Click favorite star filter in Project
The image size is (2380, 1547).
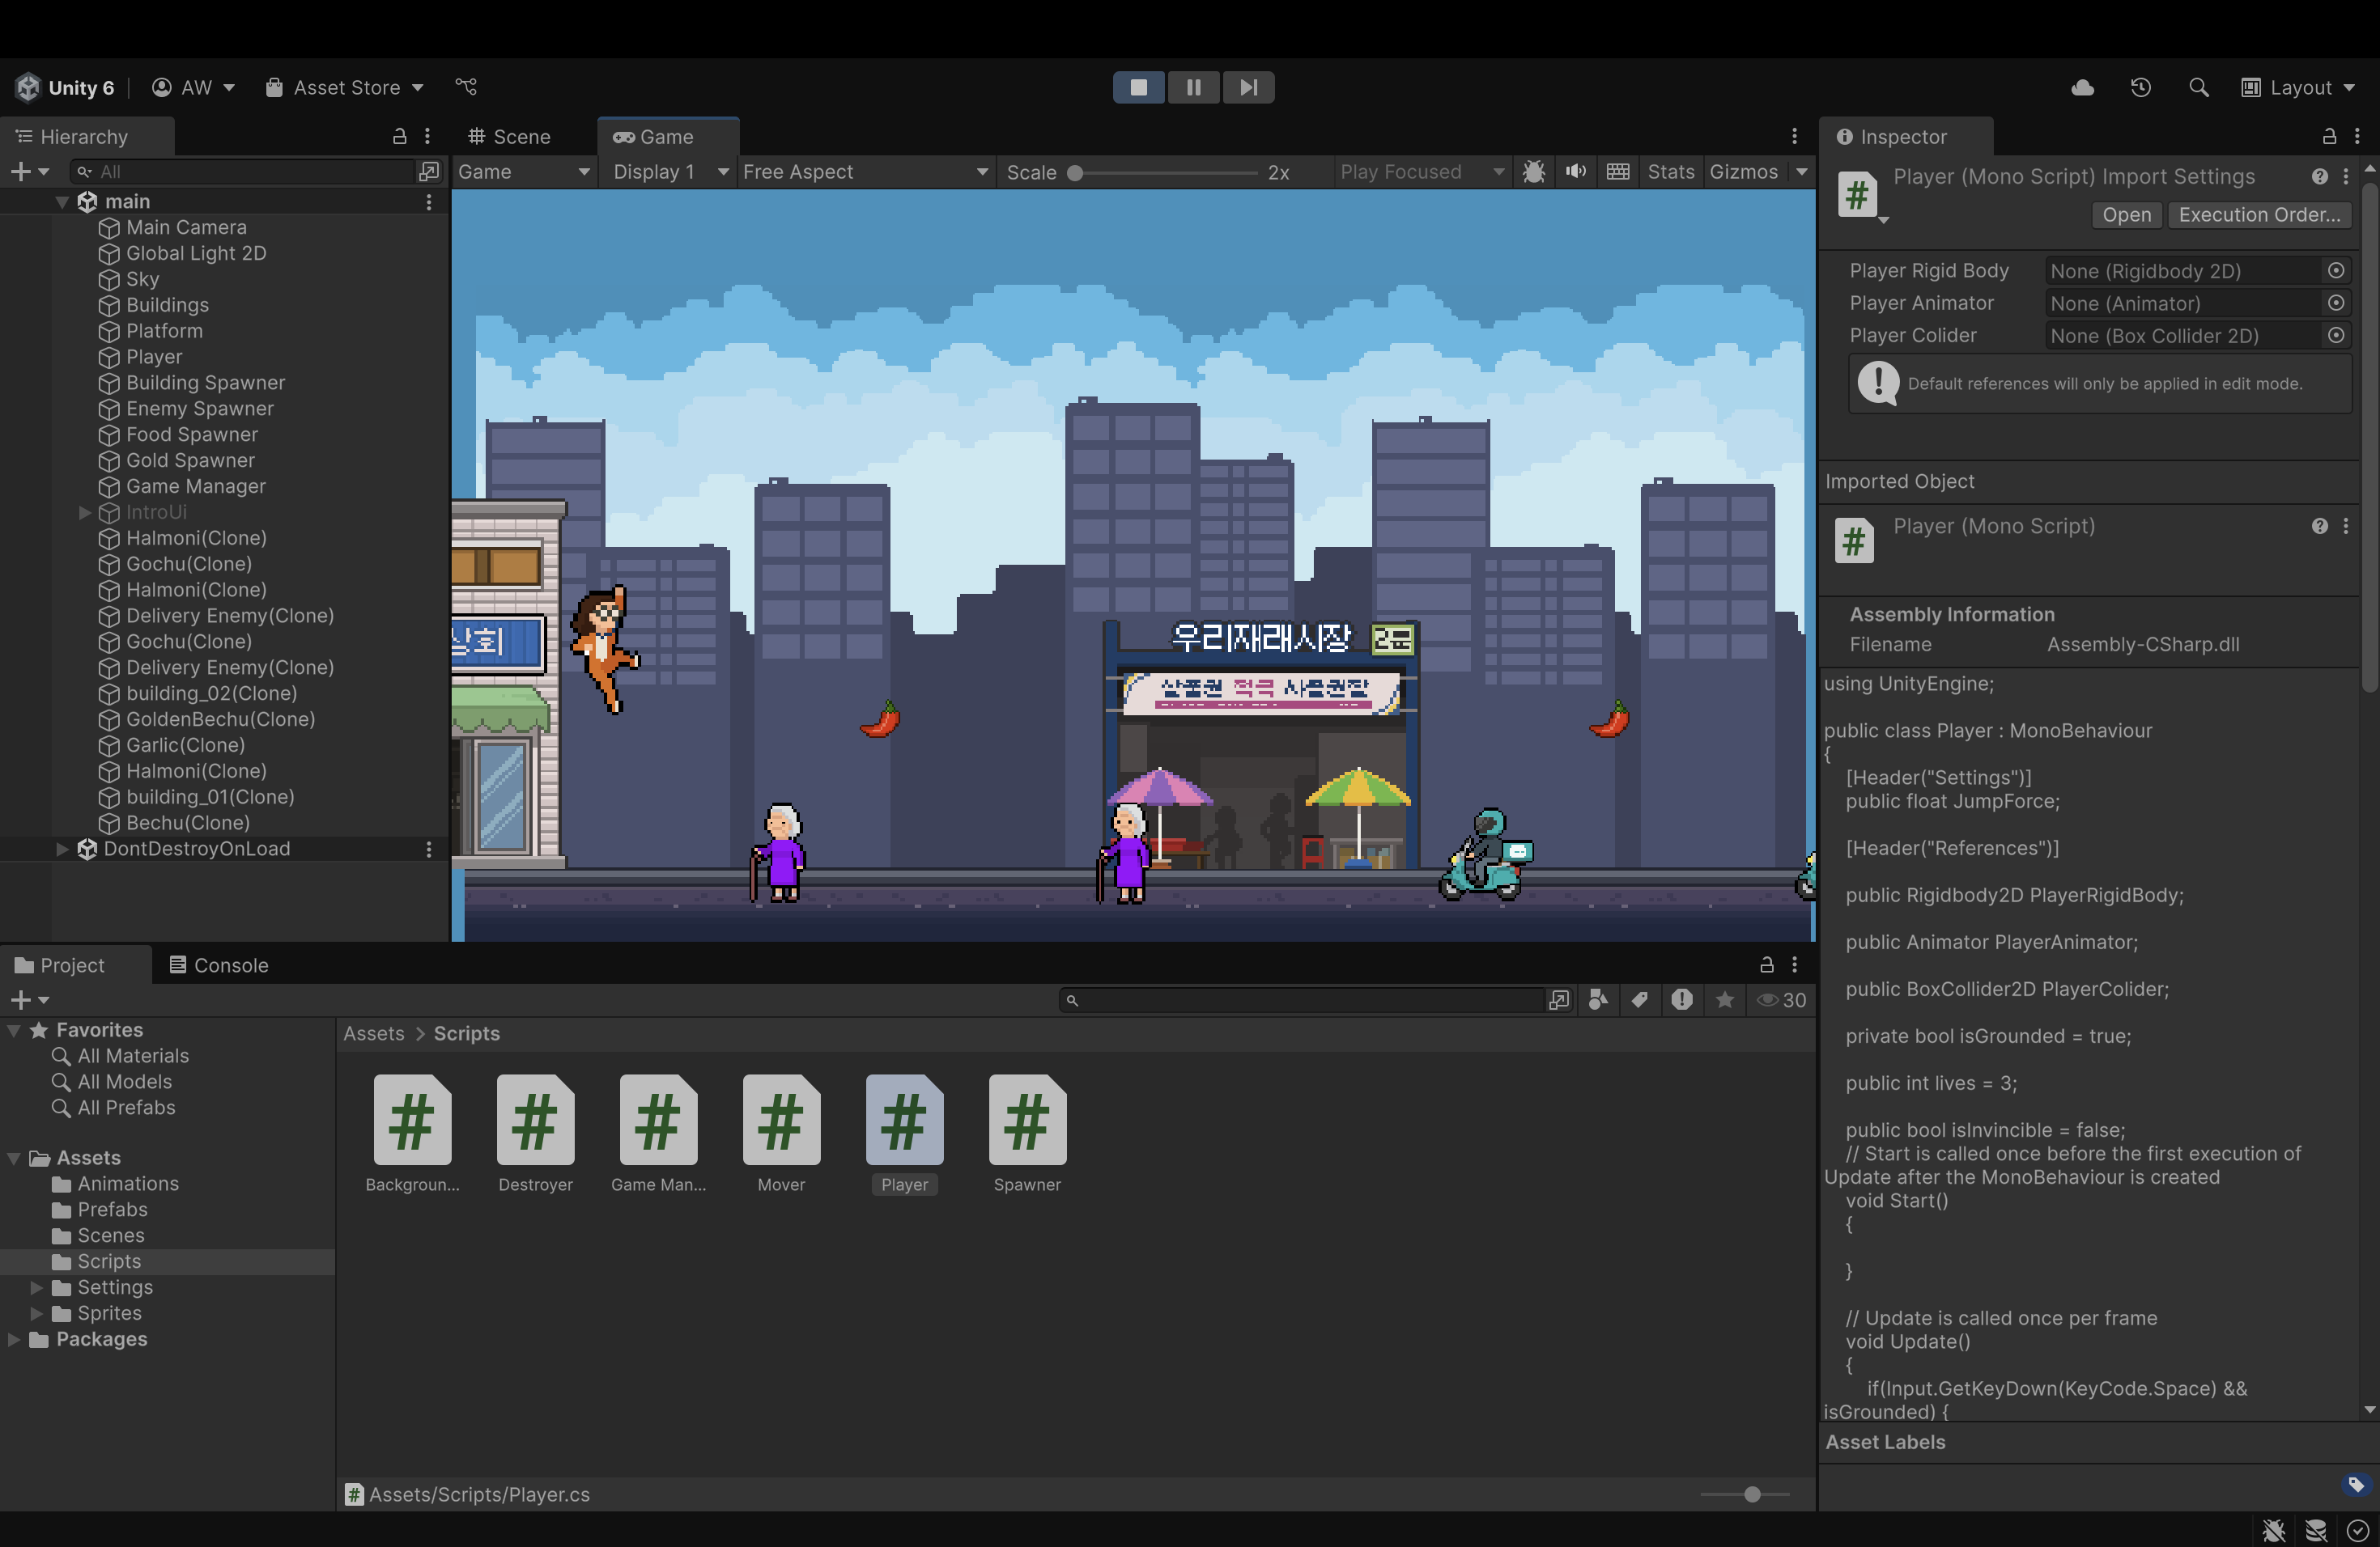[1725, 999]
